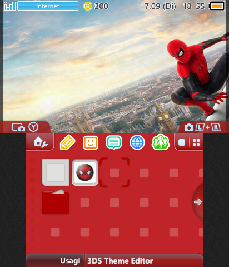Launch the Spider-Man mask application
This screenshot has width=229, height=267.
(x=85, y=172)
